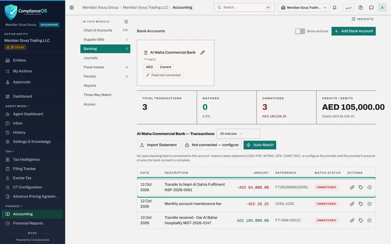Click the Feed not connected badge
391x244 pixels.
tap(163, 75)
